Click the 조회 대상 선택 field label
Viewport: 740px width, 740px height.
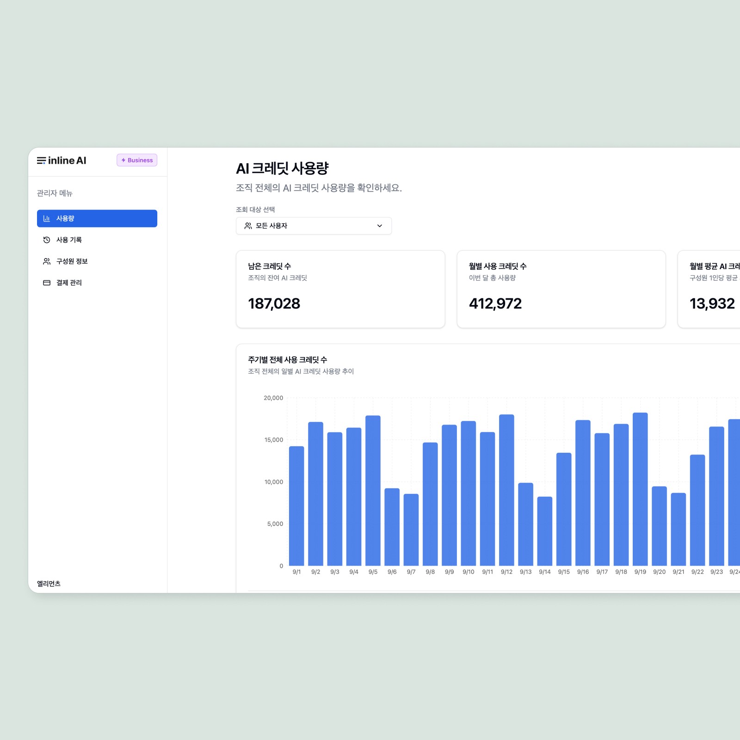[255, 210]
